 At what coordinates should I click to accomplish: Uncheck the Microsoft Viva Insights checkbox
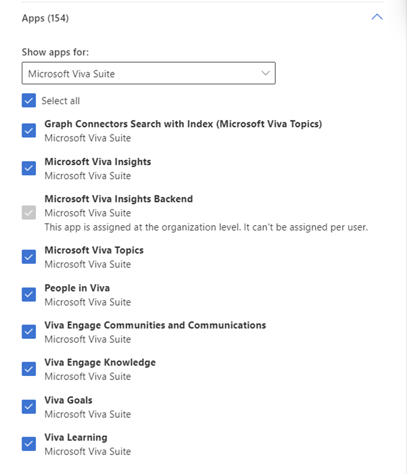pyautogui.click(x=28, y=168)
